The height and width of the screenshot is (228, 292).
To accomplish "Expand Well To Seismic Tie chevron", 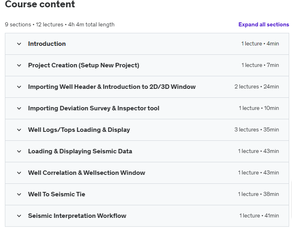I will (19, 194).
